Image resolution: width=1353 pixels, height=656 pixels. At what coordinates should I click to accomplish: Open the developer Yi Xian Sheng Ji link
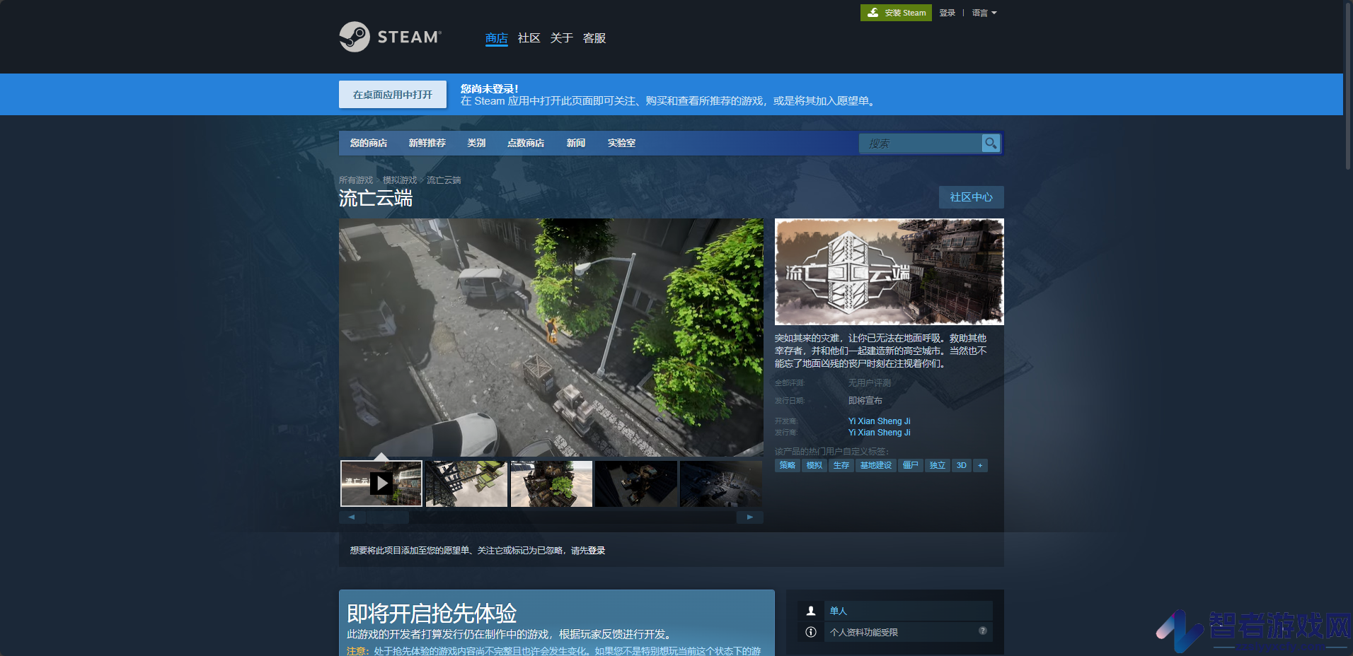pos(880,421)
